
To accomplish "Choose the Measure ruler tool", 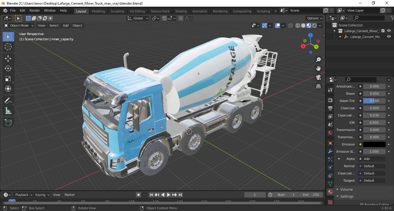I will (x=8, y=111).
